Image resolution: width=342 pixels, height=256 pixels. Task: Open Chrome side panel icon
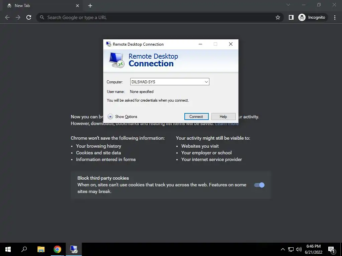pyautogui.click(x=291, y=17)
